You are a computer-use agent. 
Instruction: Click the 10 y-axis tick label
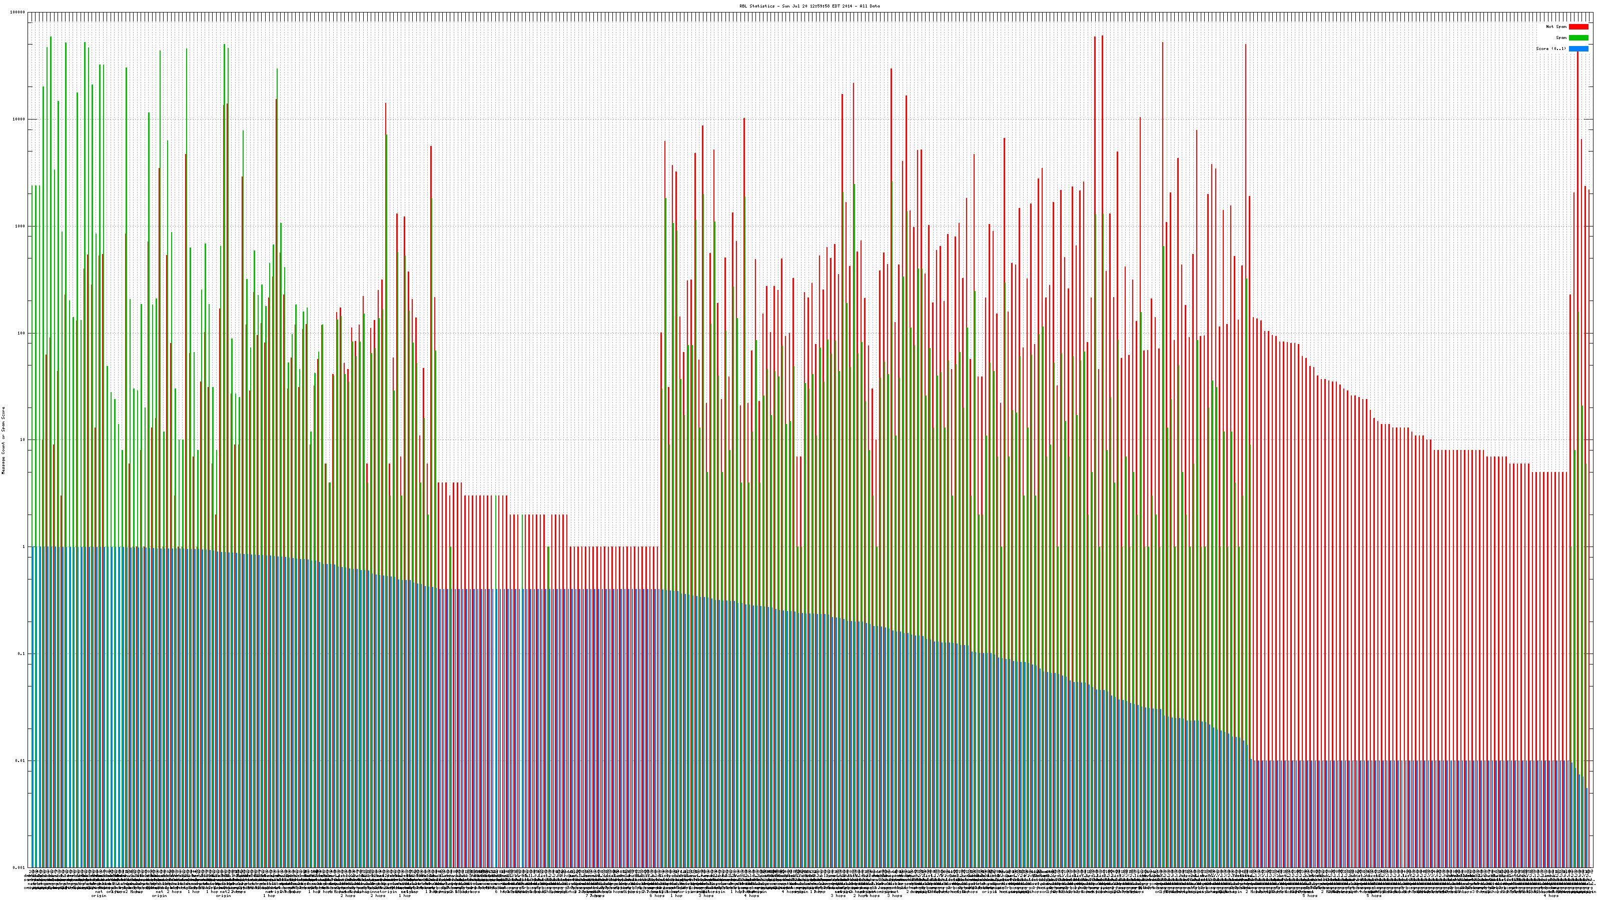[23, 440]
